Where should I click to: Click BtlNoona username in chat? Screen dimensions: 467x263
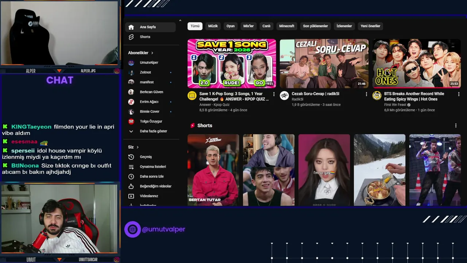point(25,165)
